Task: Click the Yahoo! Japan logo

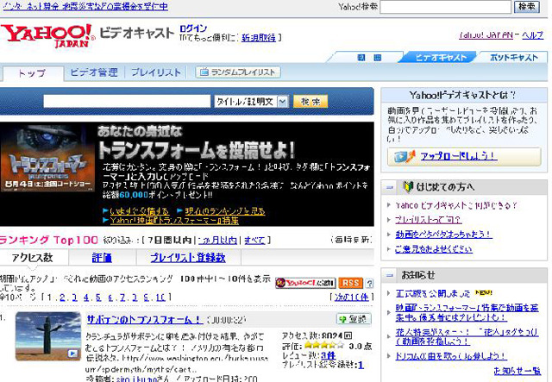Action: coord(48,35)
